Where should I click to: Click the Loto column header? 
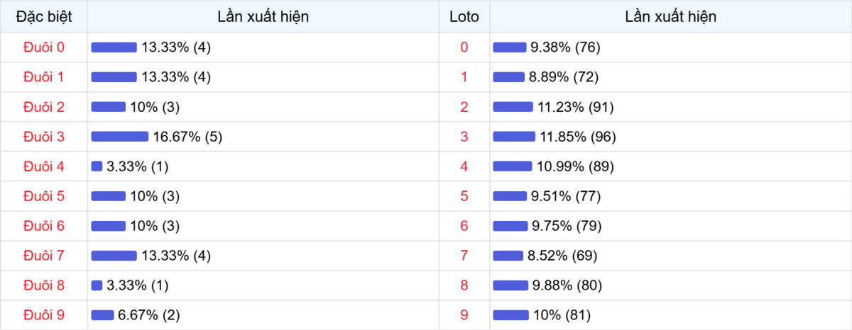click(x=464, y=17)
